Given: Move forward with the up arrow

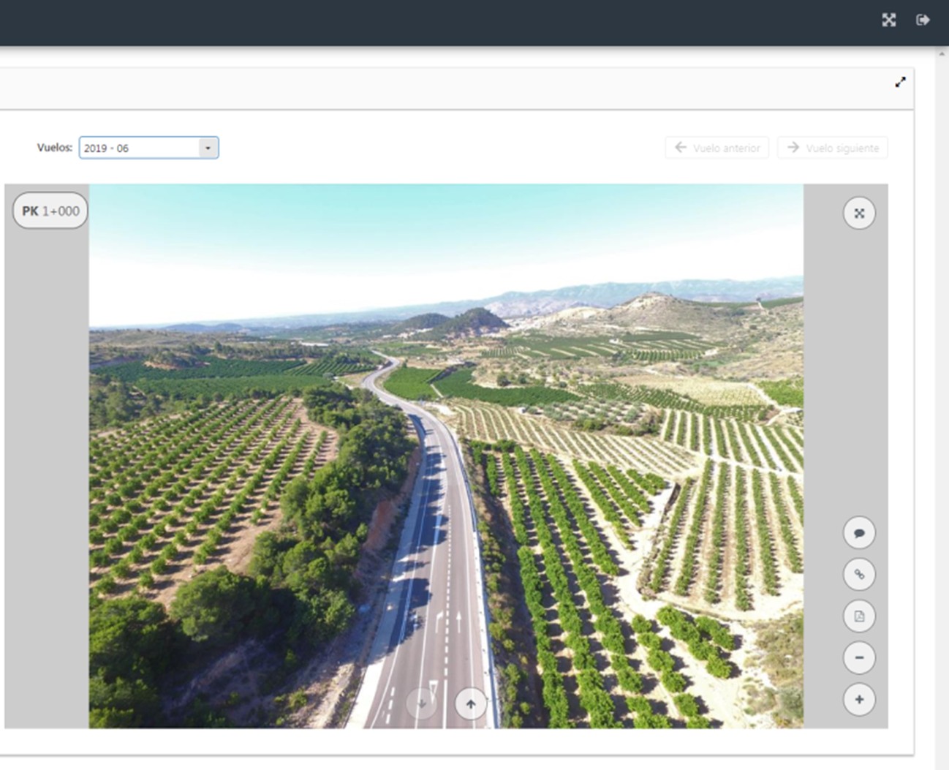Looking at the screenshot, I should (471, 703).
